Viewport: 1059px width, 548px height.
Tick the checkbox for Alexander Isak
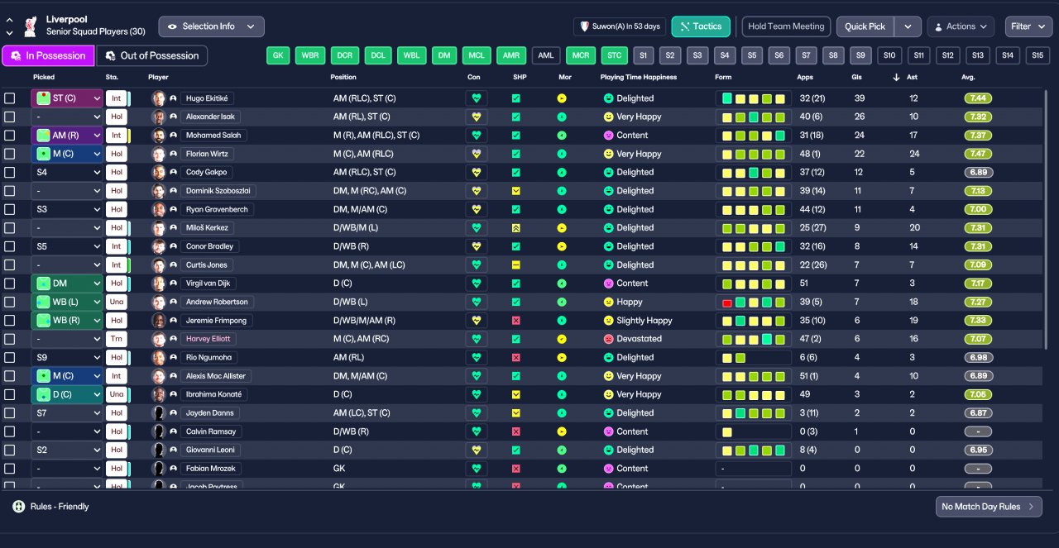pyautogui.click(x=10, y=117)
